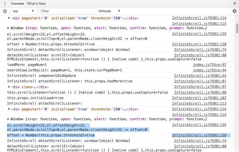Open console settings gear icon

pos(235,11)
